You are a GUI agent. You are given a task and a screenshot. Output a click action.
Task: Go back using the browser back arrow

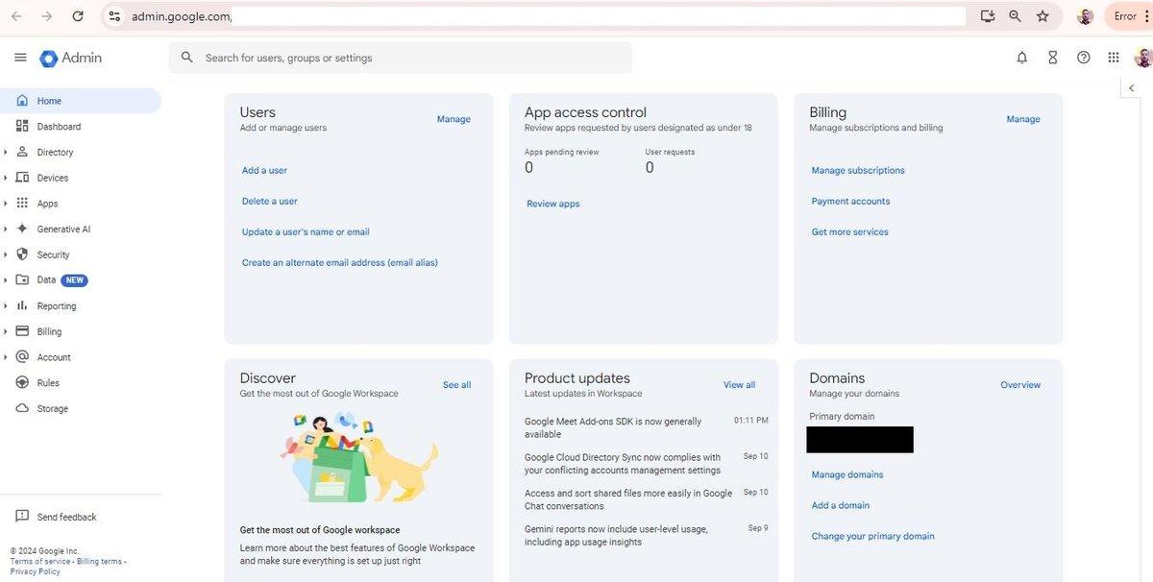[x=16, y=16]
